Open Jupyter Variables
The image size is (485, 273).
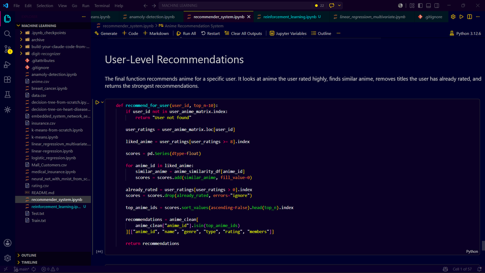(288, 33)
